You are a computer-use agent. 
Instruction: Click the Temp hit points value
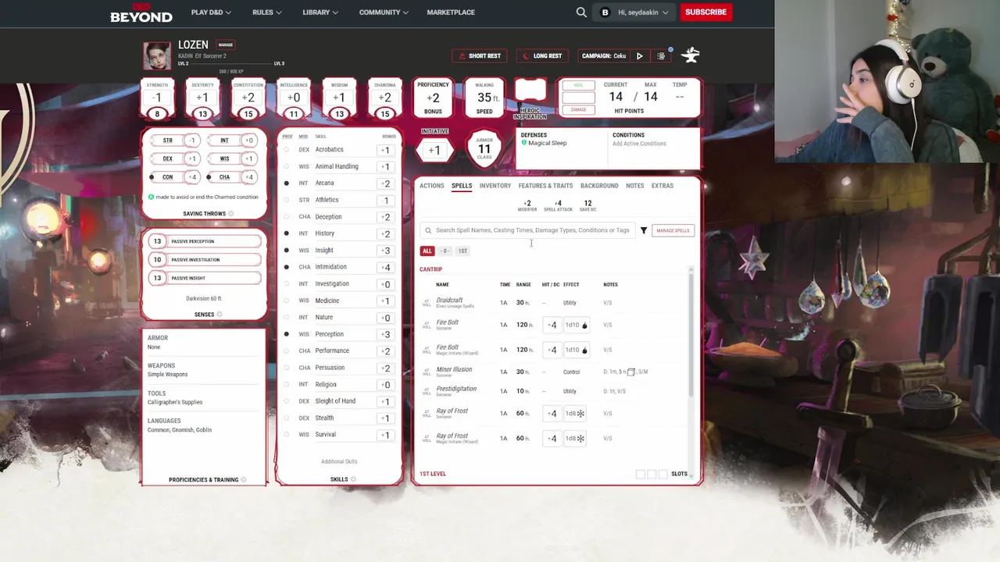(x=680, y=97)
